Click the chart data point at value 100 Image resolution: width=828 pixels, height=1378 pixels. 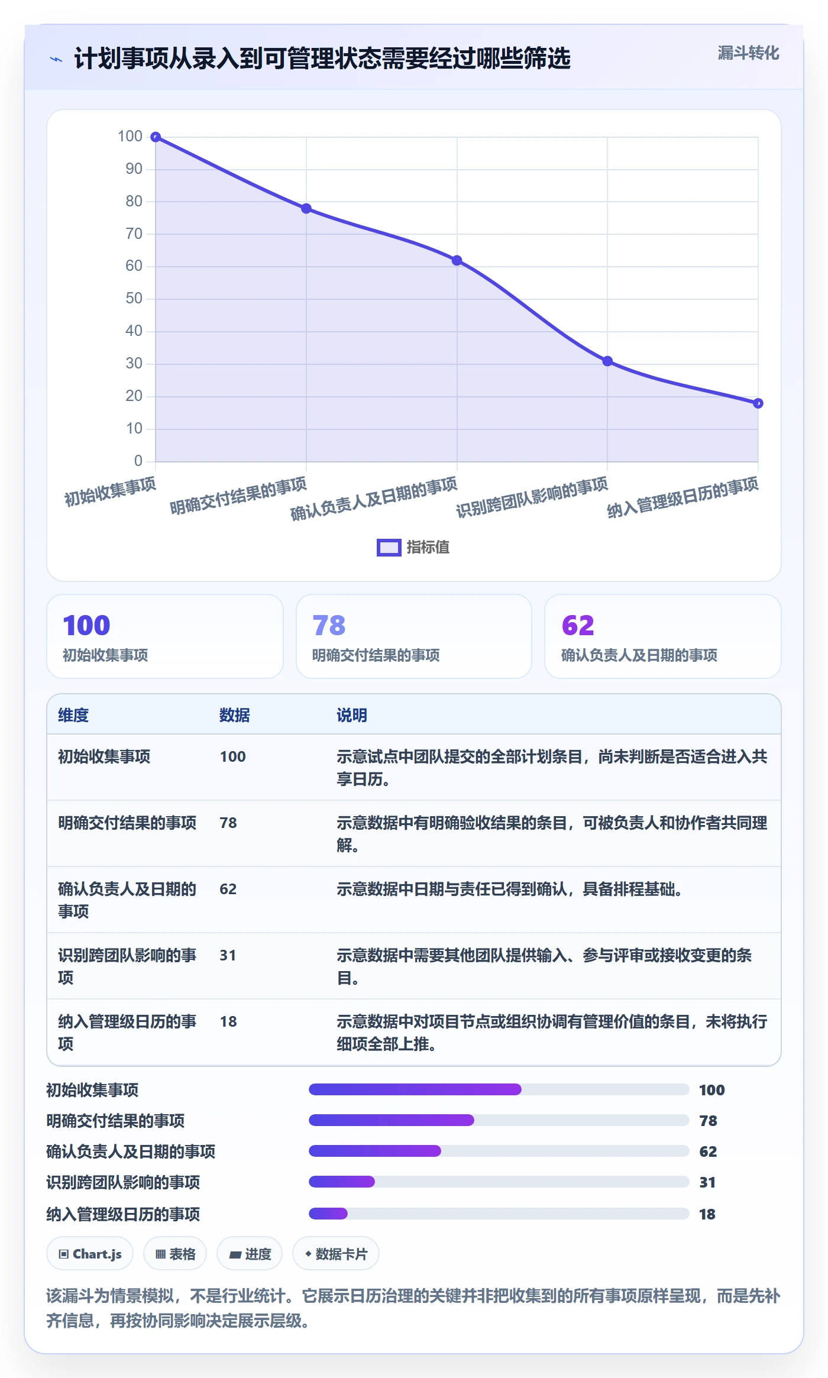(x=156, y=137)
